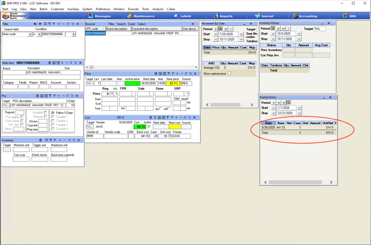Click Search in Browser panel toolbar
Viewport: 371px width, 245px height.
(x=121, y=24)
